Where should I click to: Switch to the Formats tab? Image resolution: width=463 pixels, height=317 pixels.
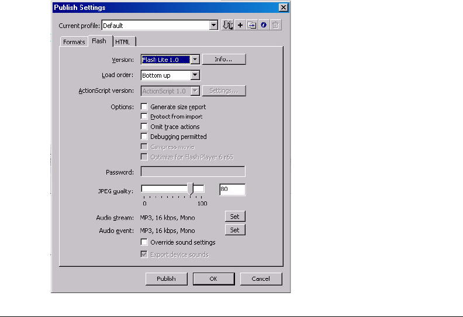(74, 42)
